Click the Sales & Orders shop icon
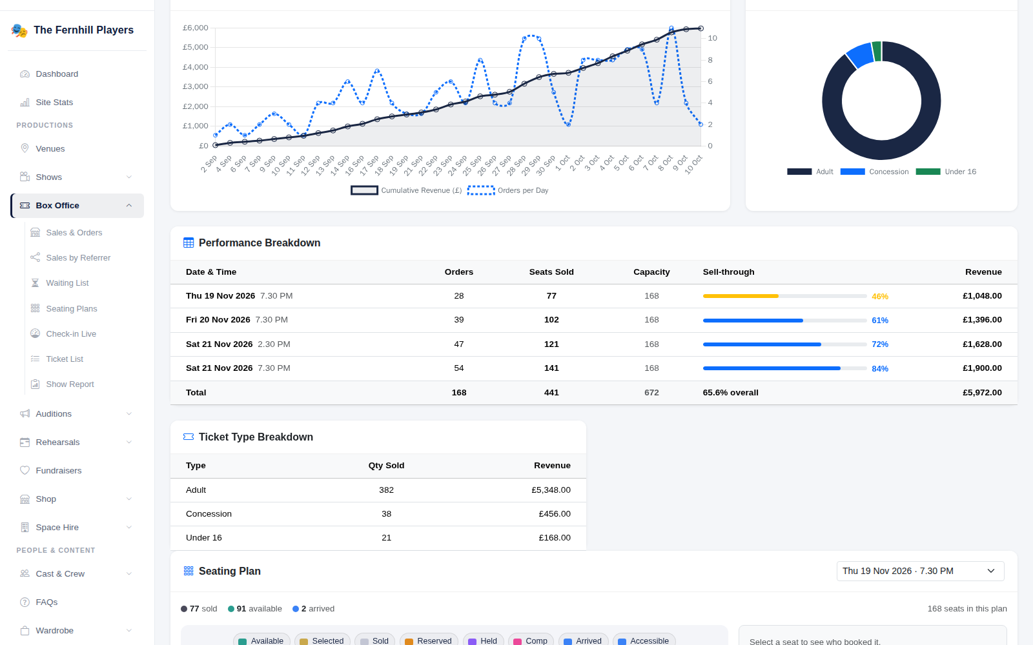This screenshot has width=1033, height=645. pyautogui.click(x=35, y=233)
